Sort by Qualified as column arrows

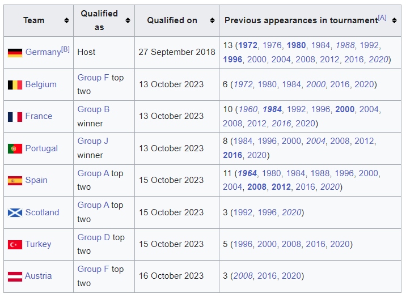pyautogui.click(x=128, y=20)
